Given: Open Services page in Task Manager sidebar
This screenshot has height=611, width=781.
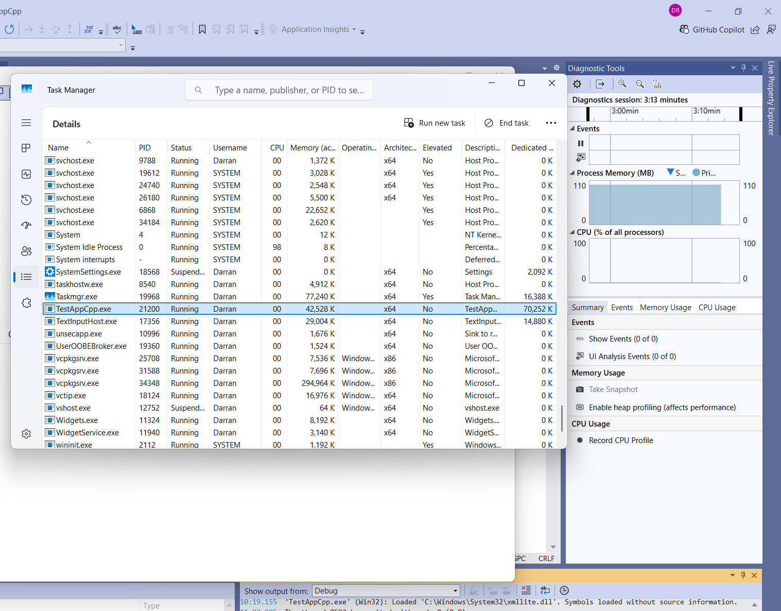Looking at the screenshot, I should 26,303.
